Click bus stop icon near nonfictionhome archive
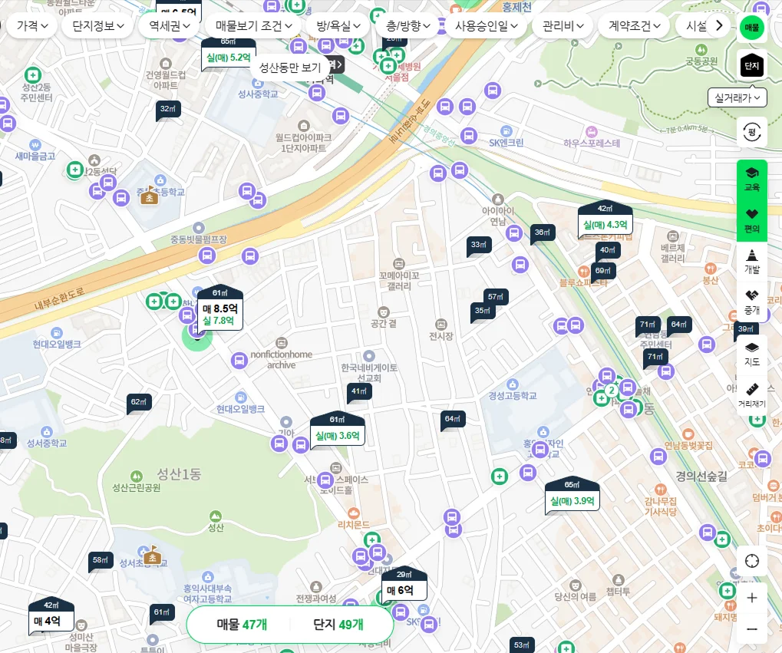Screen dimensions: 782x653 pos(239,360)
